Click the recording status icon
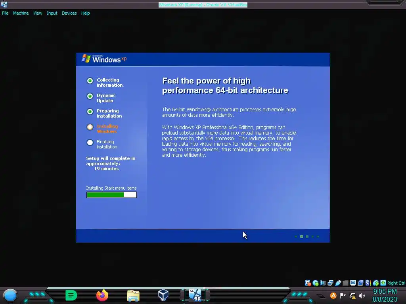Image resolution: width=406 pixels, height=304 pixels. 360,283
